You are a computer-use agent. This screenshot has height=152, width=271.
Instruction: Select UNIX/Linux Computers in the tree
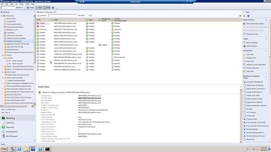point(15,35)
